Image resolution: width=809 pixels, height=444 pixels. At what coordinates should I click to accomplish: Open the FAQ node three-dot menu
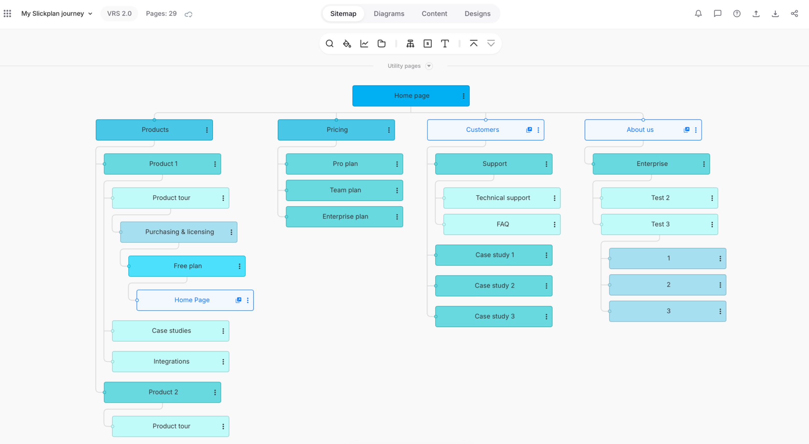(554, 225)
